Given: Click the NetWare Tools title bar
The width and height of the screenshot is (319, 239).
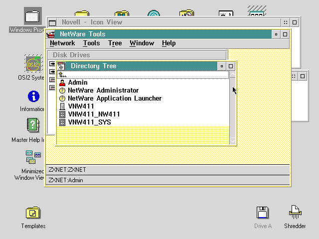Looking at the screenshot, I should 163,34.
